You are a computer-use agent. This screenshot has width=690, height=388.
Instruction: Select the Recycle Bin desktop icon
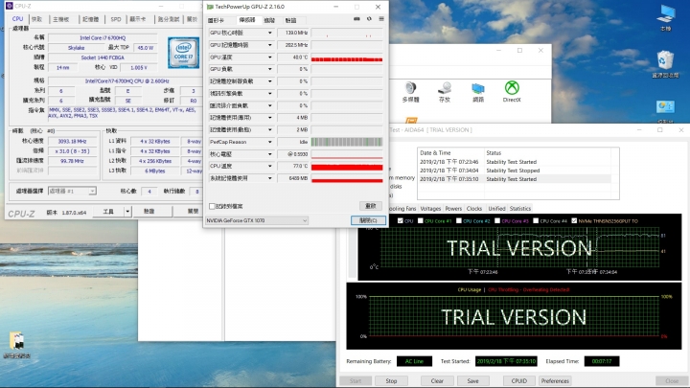[x=665, y=64]
